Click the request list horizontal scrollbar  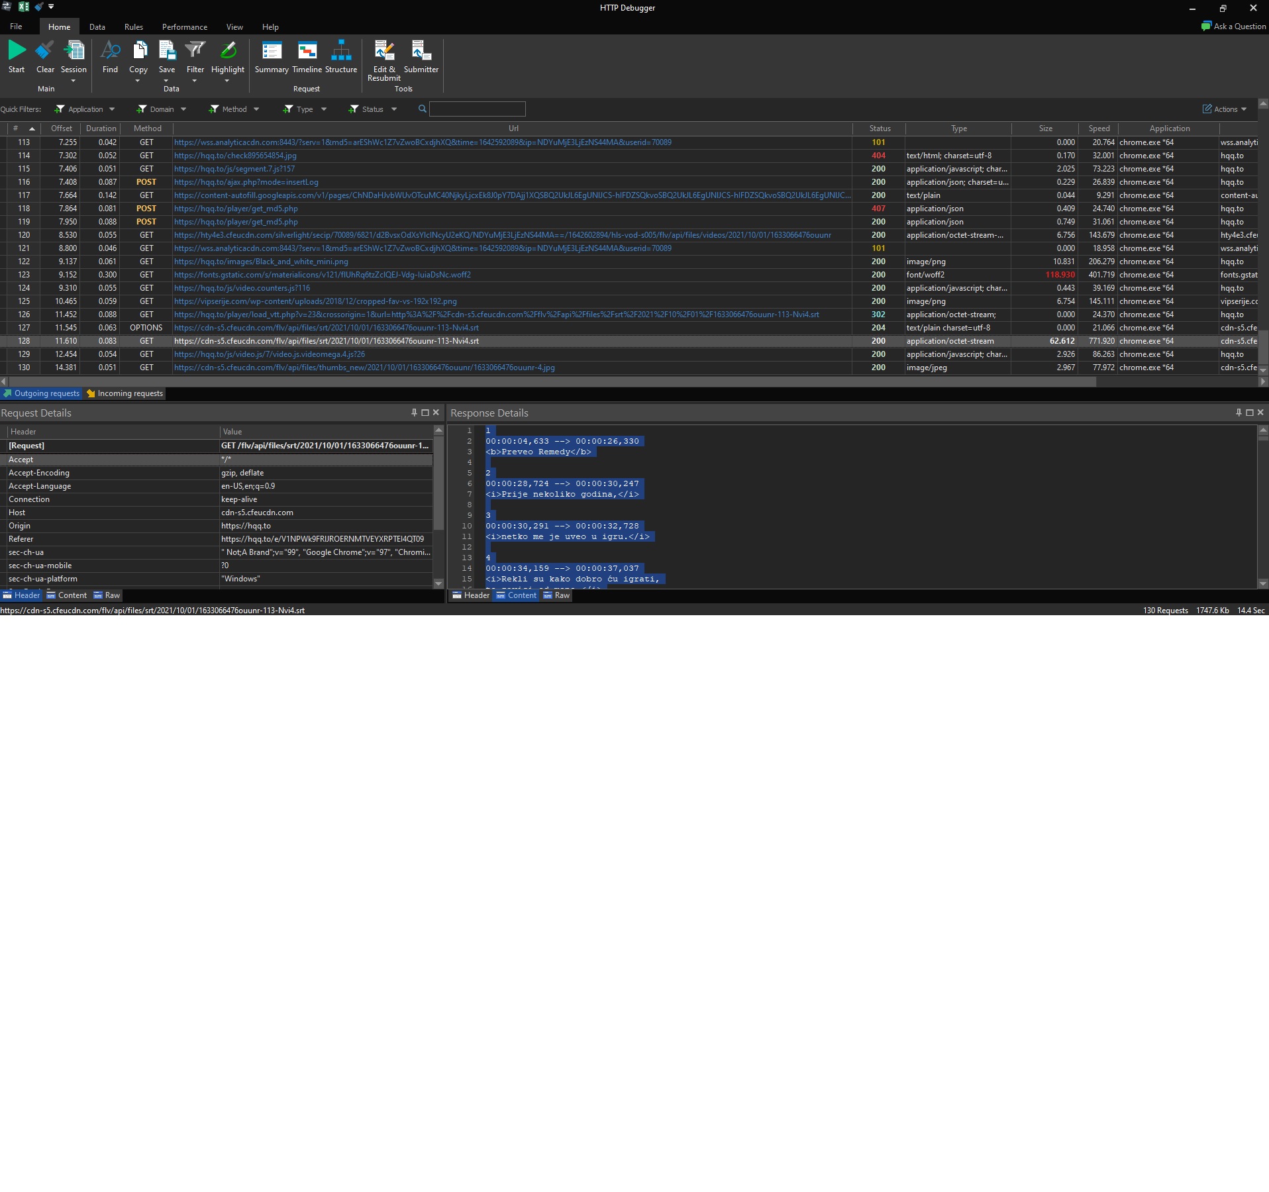tap(552, 381)
